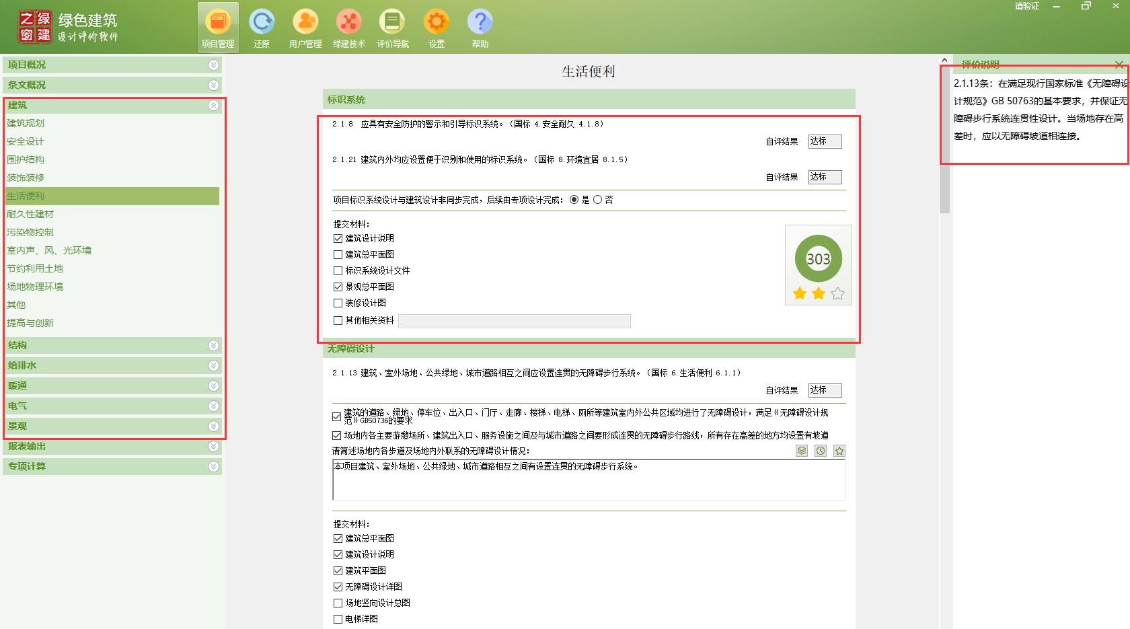Check 建筑总平面图 under 标识系统

(x=338, y=254)
